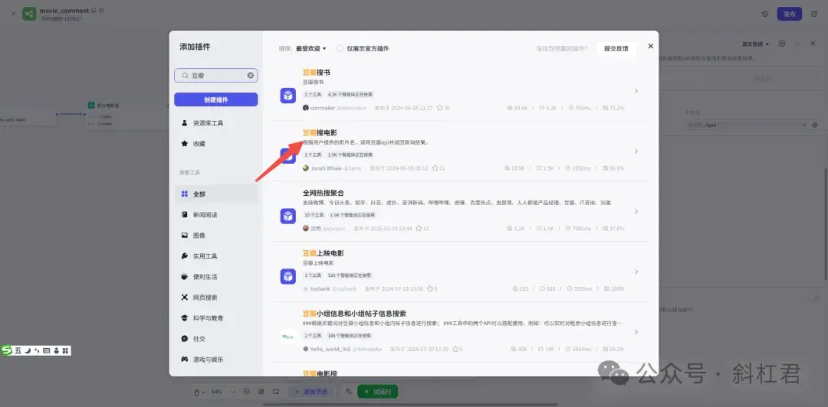This screenshot has width=828, height=407.
Task: Close the 添加插件 dialog
Action: [x=651, y=47]
